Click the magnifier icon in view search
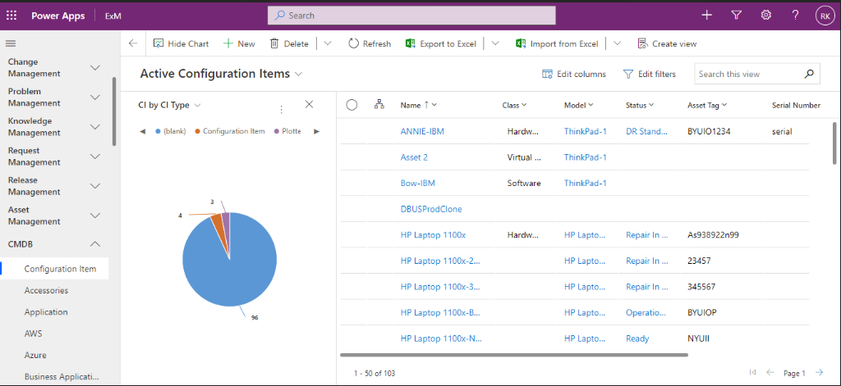Image resolution: width=841 pixels, height=386 pixels. [809, 75]
